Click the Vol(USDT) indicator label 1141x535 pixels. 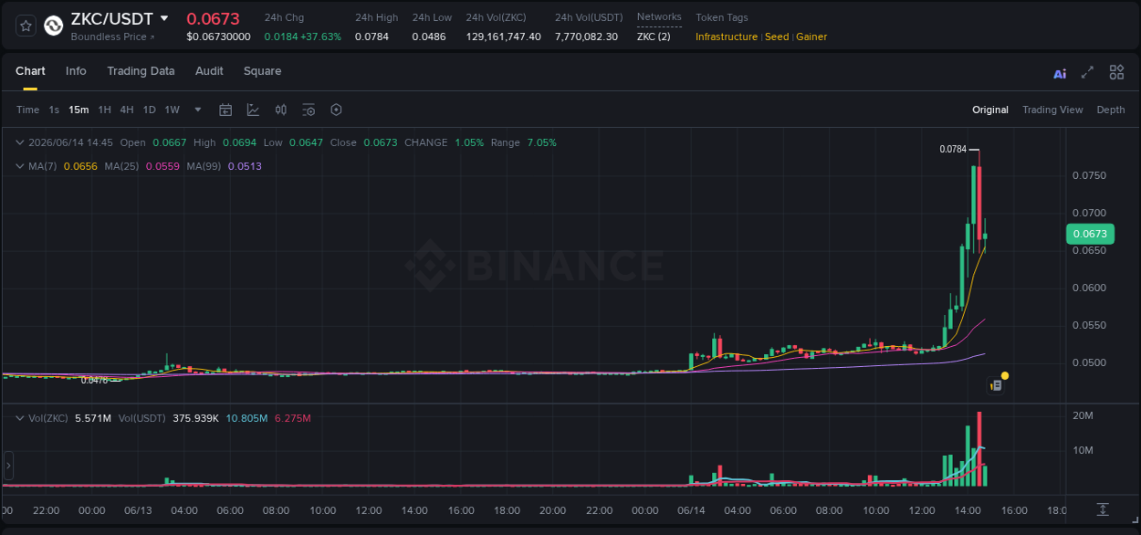pyautogui.click(x=142, y=418)
